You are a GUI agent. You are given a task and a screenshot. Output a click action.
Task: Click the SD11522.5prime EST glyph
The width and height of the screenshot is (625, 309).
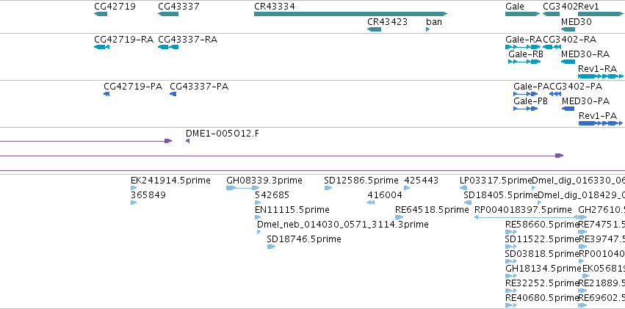[x=511, y=247]
